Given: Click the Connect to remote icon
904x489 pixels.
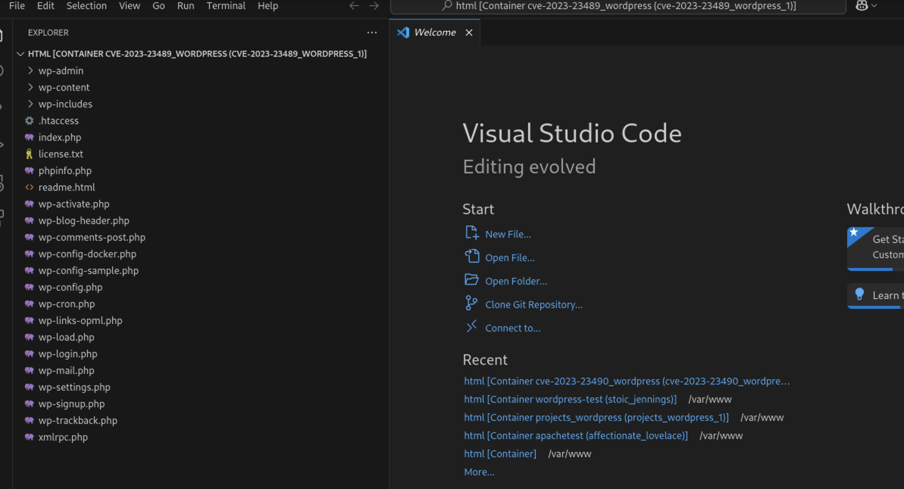Looking at the screenshot, I should tap(472, 326).
